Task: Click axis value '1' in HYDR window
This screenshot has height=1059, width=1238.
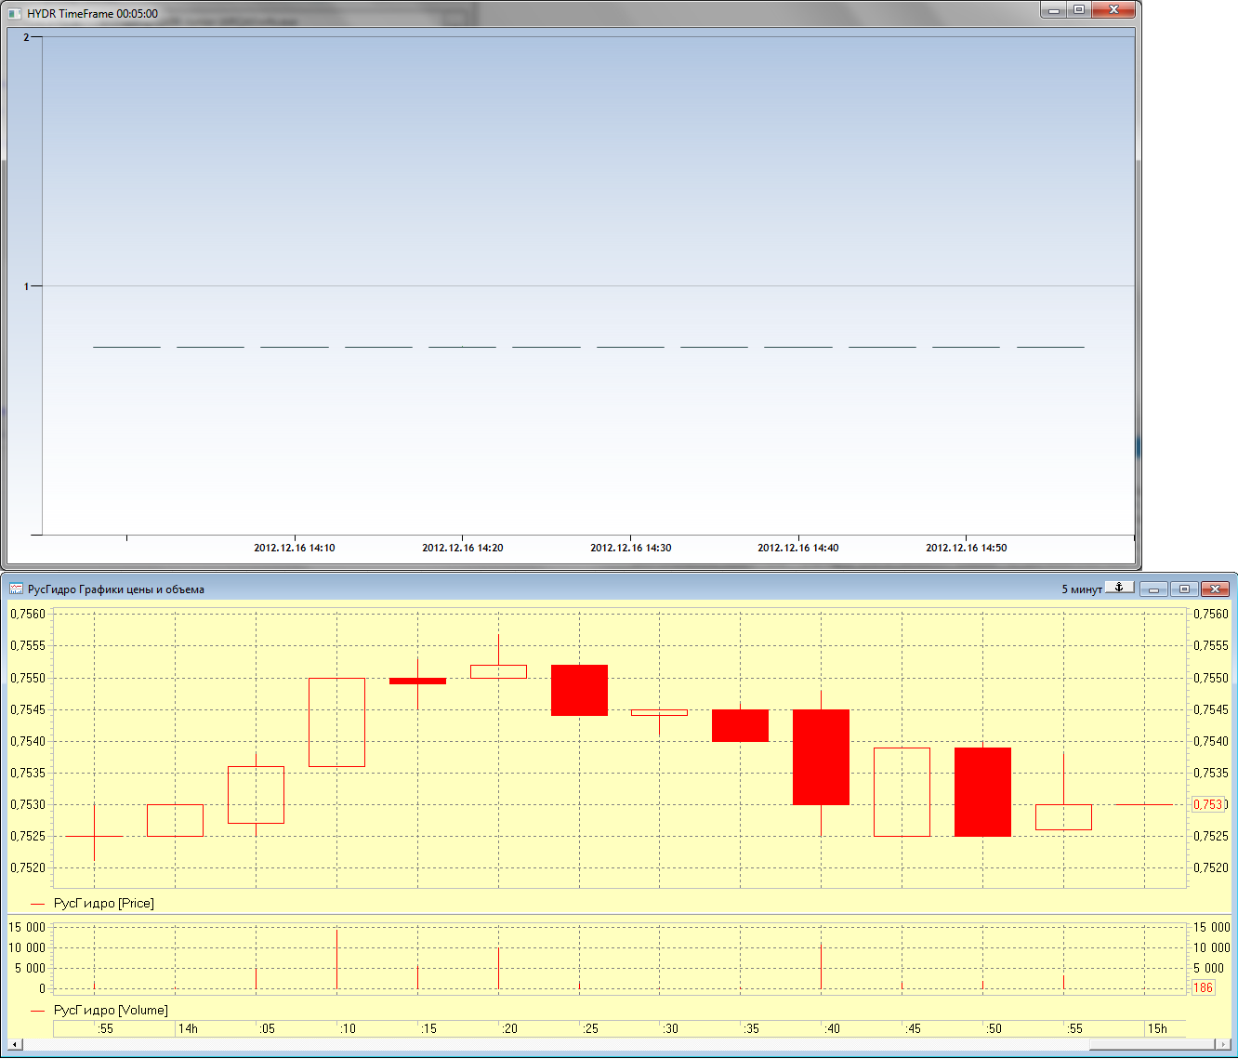Action: (x=26, y=286)
